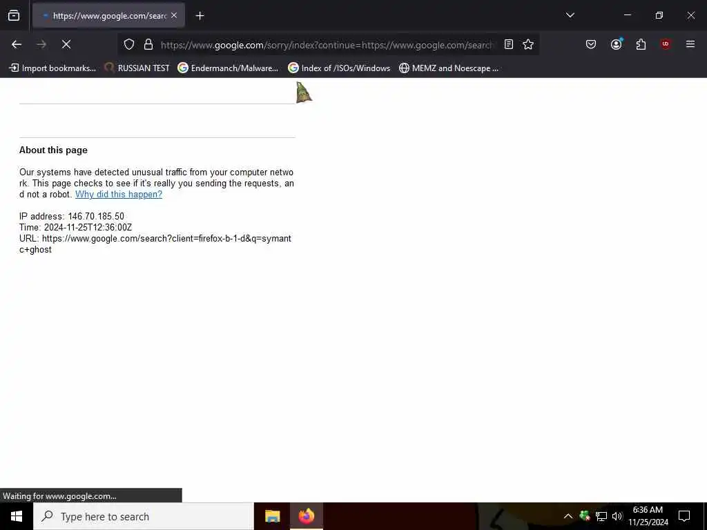Click Waiting for www.google.com status text

(x=59, y=496)
